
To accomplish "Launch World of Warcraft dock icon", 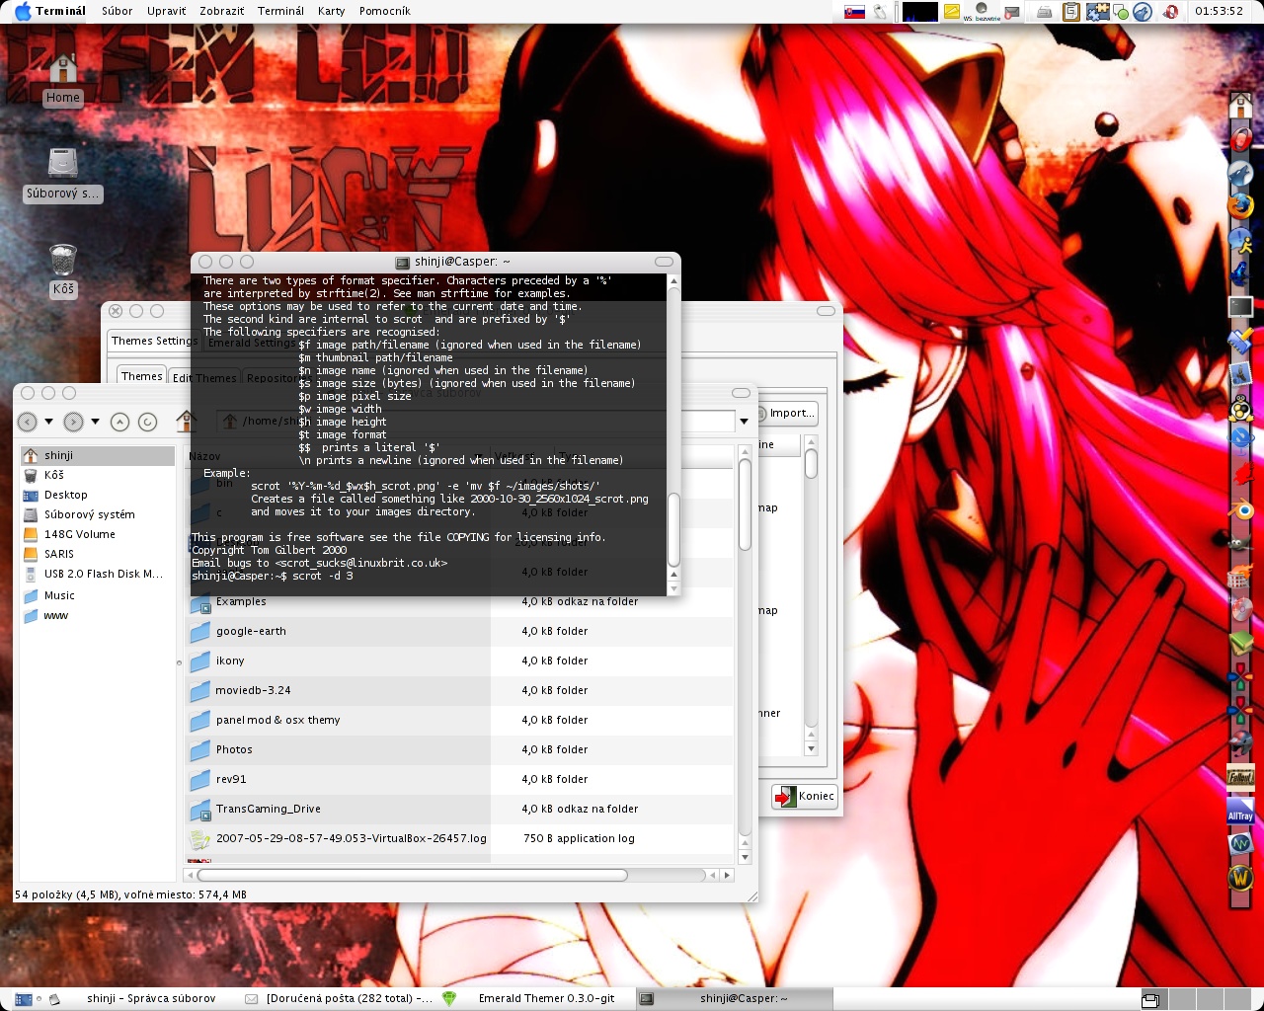I will click(x=1241, y=878).
